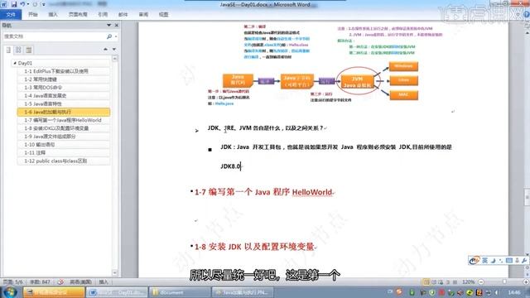Switch to the 引用 References ribbon tab
530x298 pixels.
pyautogui.click(x=103, y=15)
